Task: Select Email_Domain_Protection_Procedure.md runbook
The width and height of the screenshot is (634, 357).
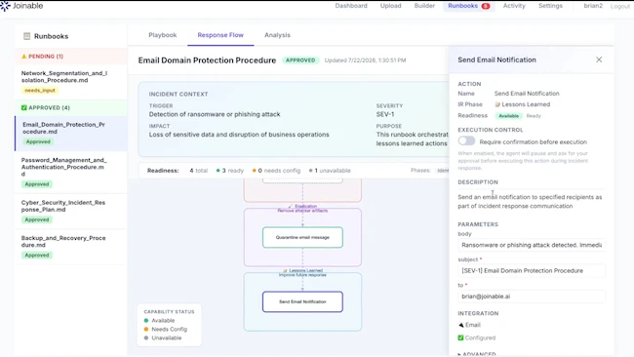Action: pos(71,134)
